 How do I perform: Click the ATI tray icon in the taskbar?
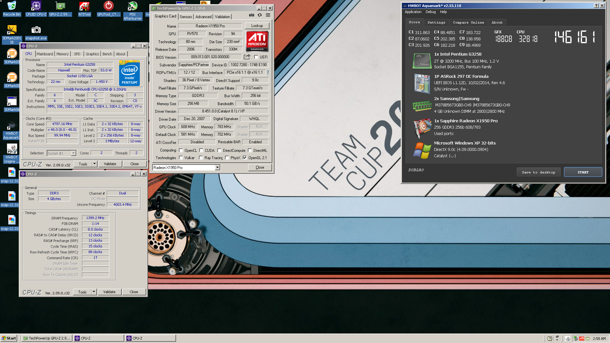[x=582, y=339]
